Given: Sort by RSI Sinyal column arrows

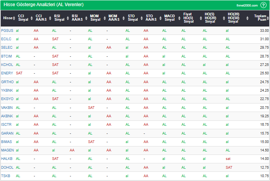Looking at the screenshot, I should [65, 18].
